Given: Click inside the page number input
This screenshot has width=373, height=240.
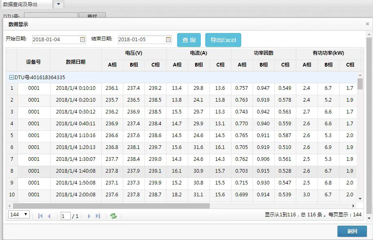Looking at the screenshot, I should (65, 216).
